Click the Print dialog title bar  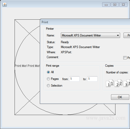point(85,22)
